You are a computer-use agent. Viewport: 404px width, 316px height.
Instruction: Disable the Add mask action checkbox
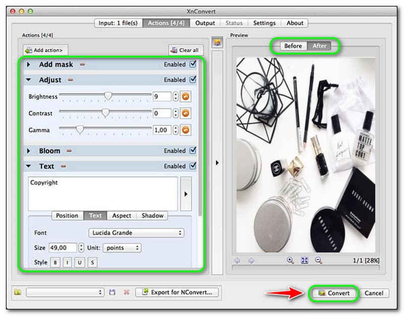click(x=193, y=64)
